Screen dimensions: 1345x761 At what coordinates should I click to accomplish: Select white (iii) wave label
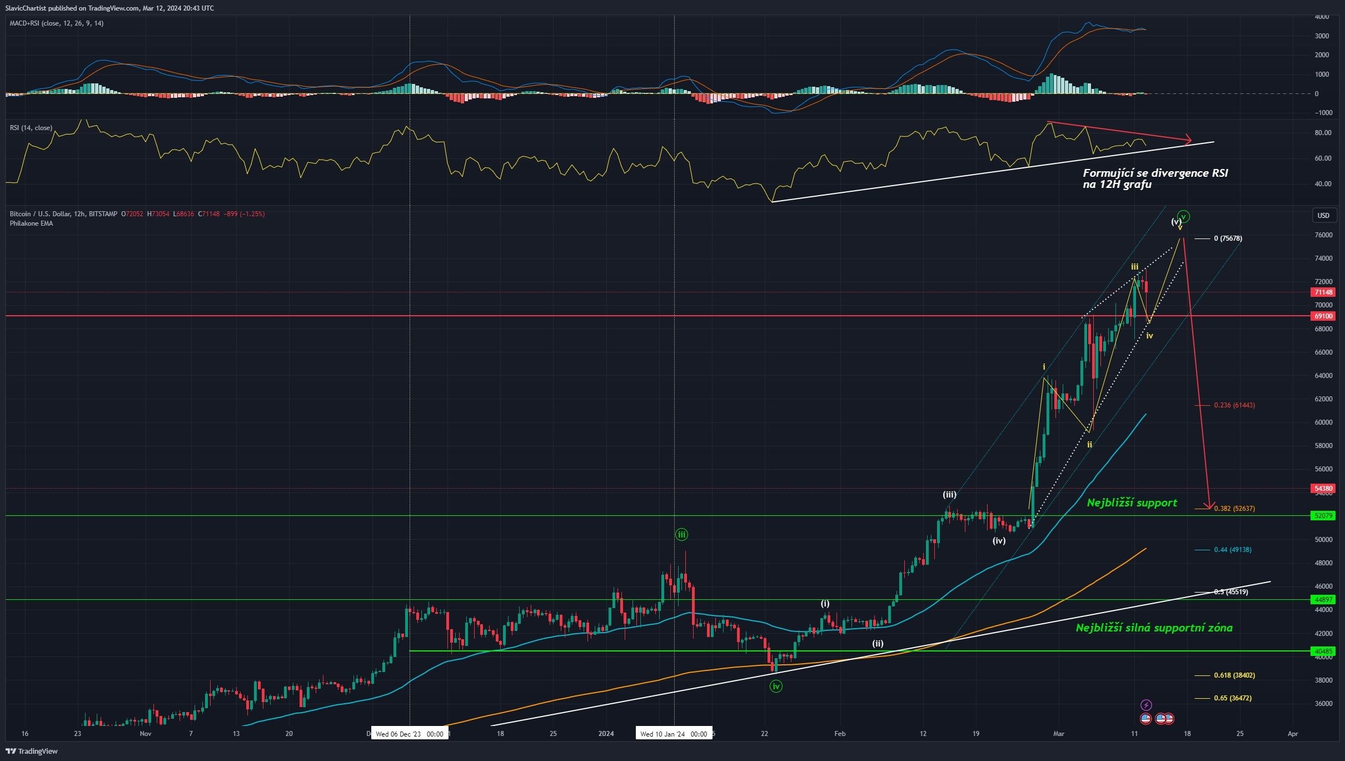(949, 495)
